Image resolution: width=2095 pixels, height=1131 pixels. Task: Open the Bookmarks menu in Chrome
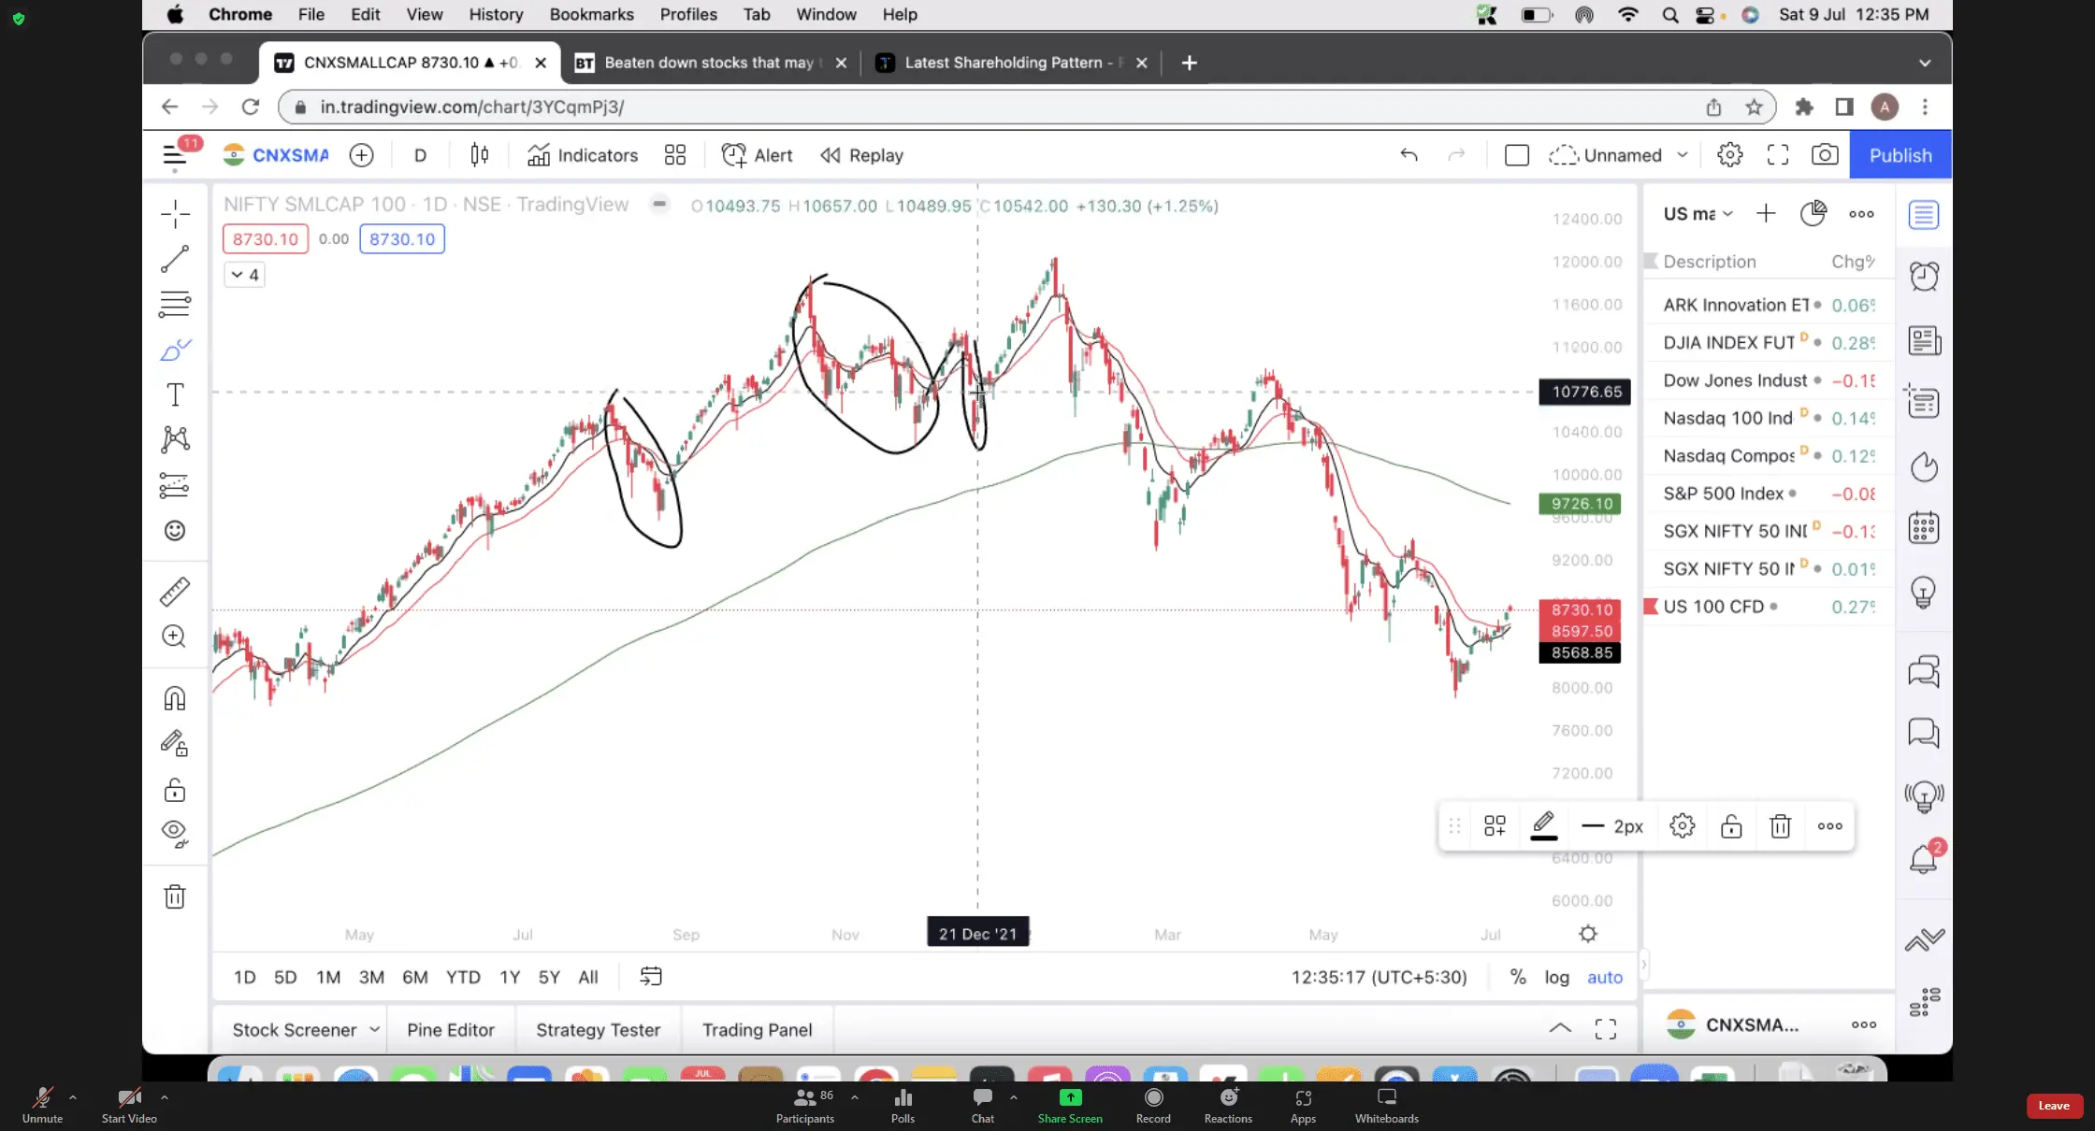tap(591, 14)
